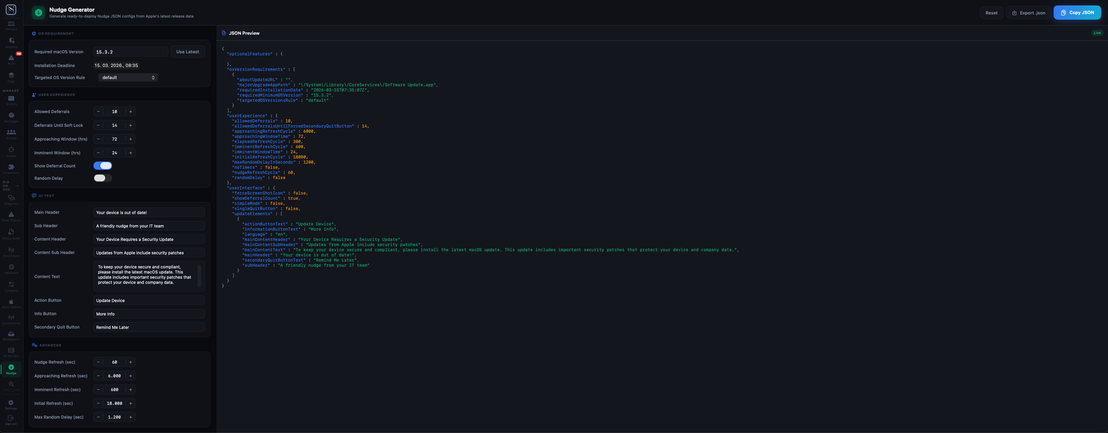Open the Targeted OS Version Rule dropdown
The image size is (1108, 433).
click(x=128, y=77)
